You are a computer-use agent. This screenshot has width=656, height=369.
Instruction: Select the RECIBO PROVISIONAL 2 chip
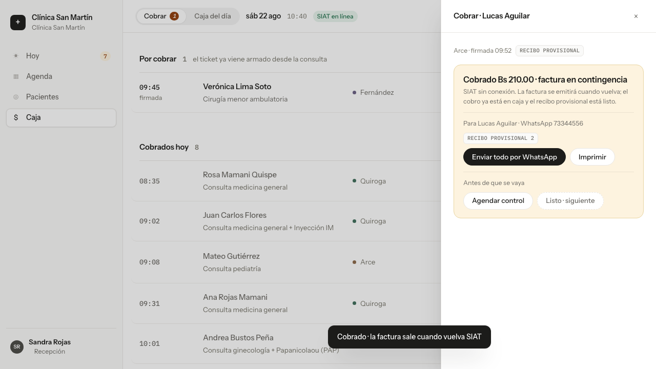501,138
